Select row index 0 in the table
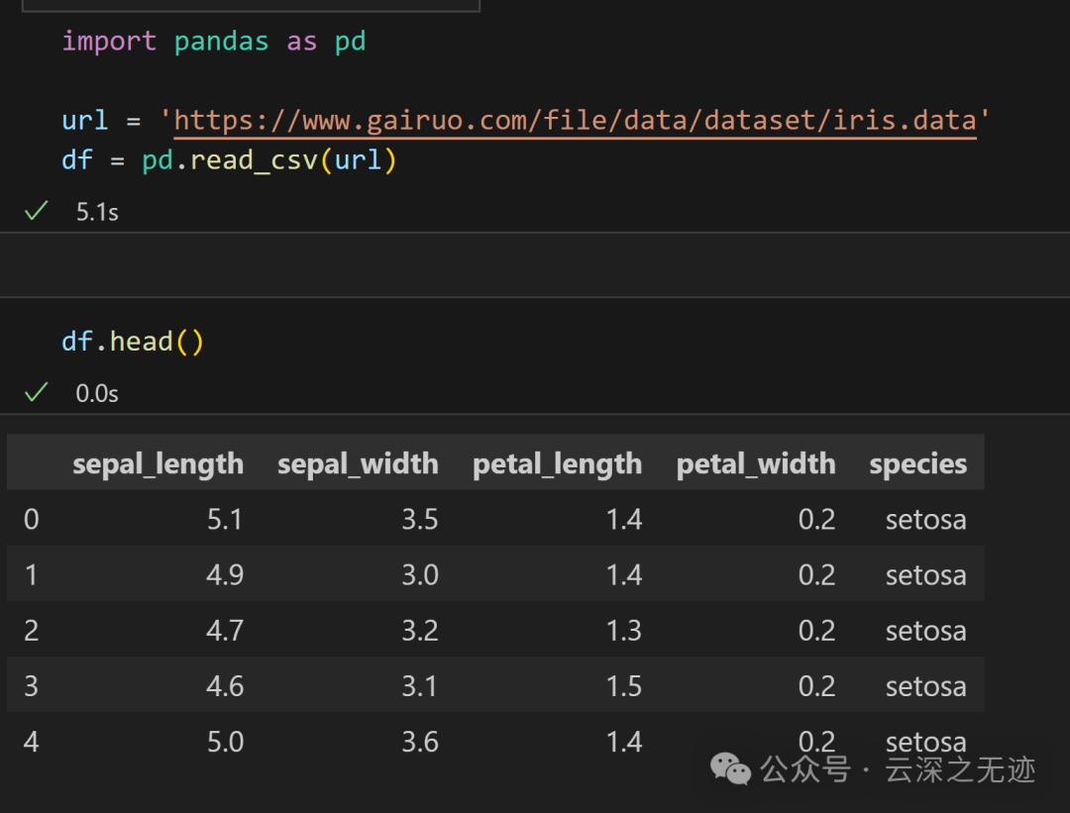The width and height of the screenshot is (1070, 813). coord(31,519)
